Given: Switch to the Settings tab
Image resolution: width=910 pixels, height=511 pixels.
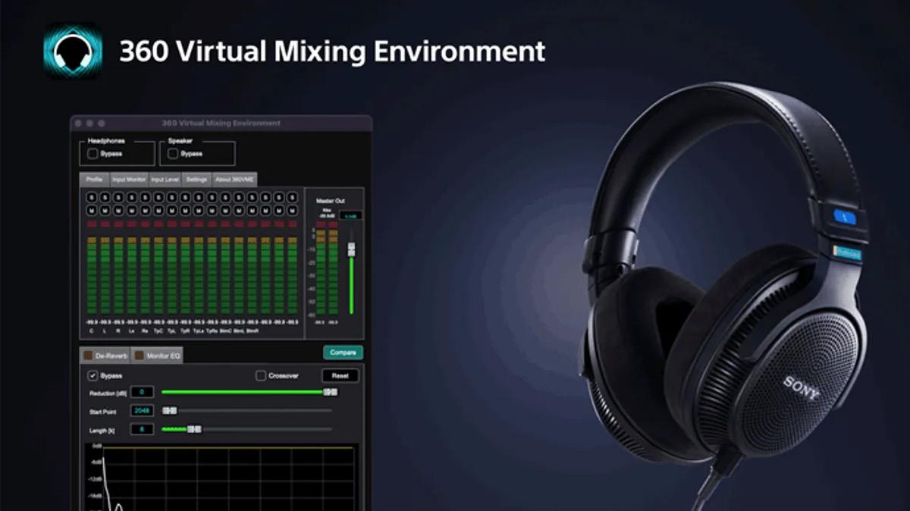Looking at the screenshot, I should pyautogui.click(x=197, y=180).
